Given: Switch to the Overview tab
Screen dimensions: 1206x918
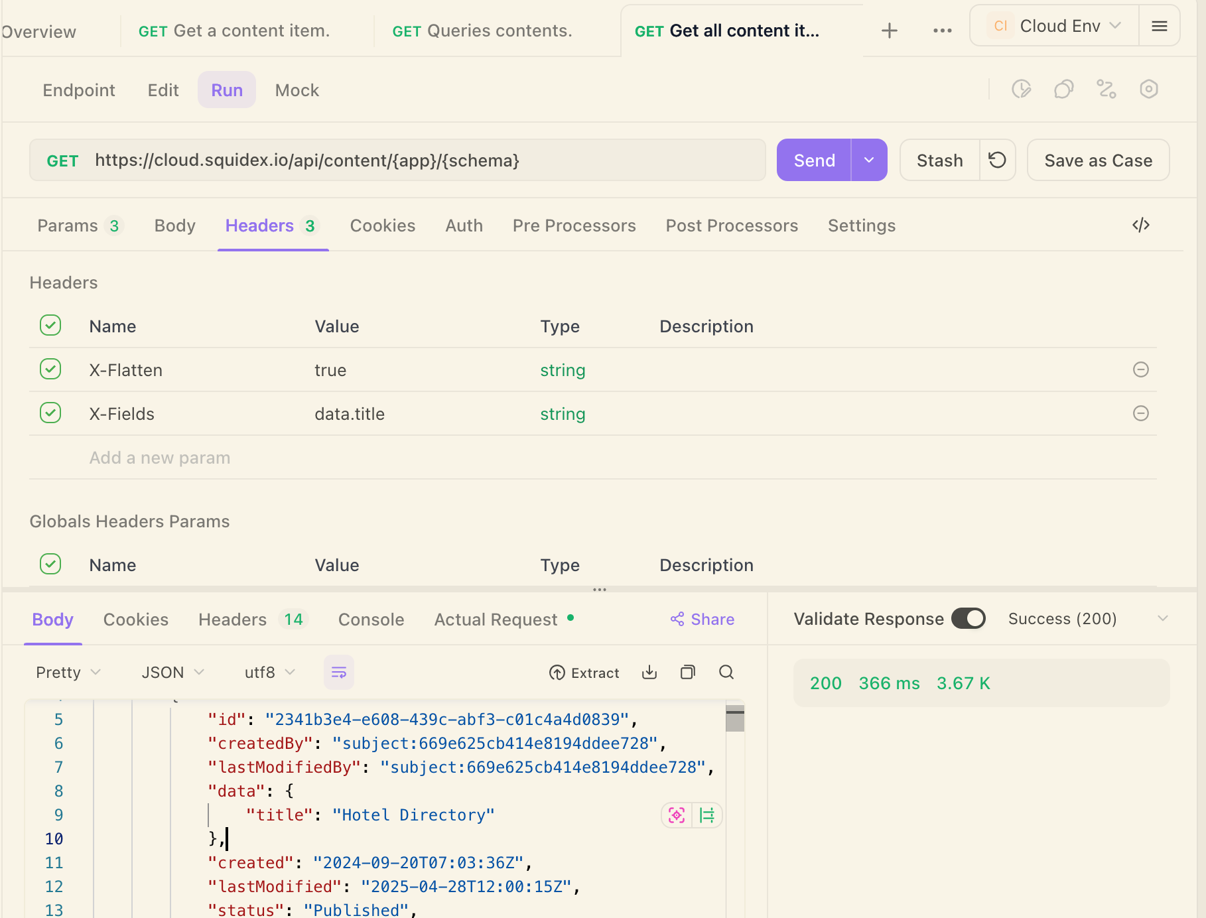Looking at the screenshot, I should click(38, 32).
